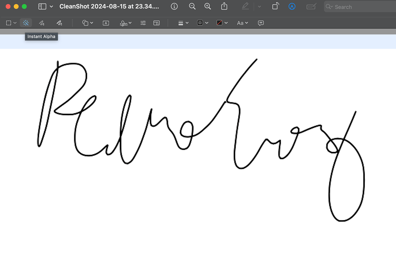
Task: Insert a text box
Action: pos(106,23)
